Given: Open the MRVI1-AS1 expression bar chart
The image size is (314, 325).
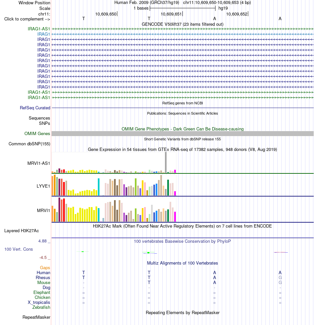Looking at the screenshot, I should click(x=114, y=162).
